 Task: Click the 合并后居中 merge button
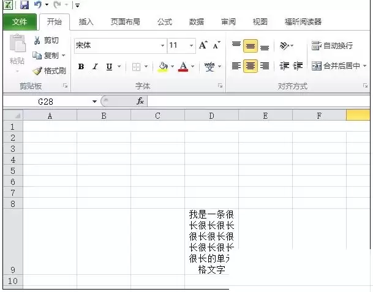point(336,66)
